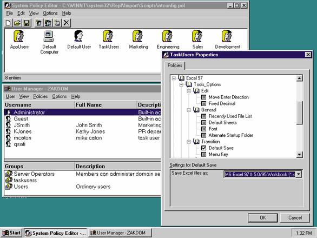Select the Engineering group icon
317x238 pixels.
pyautogui.click(x=168, y=36)
